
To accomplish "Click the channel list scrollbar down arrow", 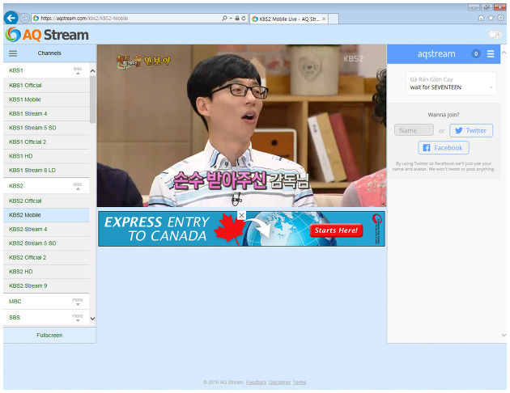I will [x=93, y=319].
